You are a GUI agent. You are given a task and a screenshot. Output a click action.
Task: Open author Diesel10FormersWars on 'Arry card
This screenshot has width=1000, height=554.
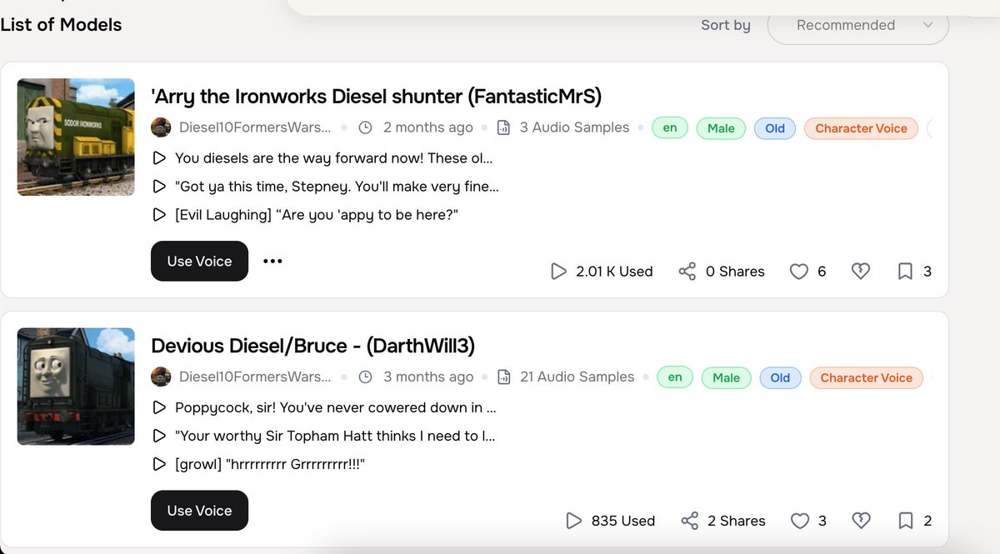(255, 127)
